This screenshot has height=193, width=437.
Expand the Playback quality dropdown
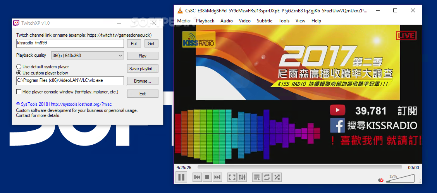click(87, 56)
